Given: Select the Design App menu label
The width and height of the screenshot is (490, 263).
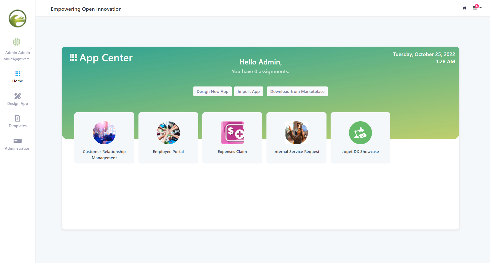Looking at the screenshot, I should pyautogui.click(x=18, y=104).
